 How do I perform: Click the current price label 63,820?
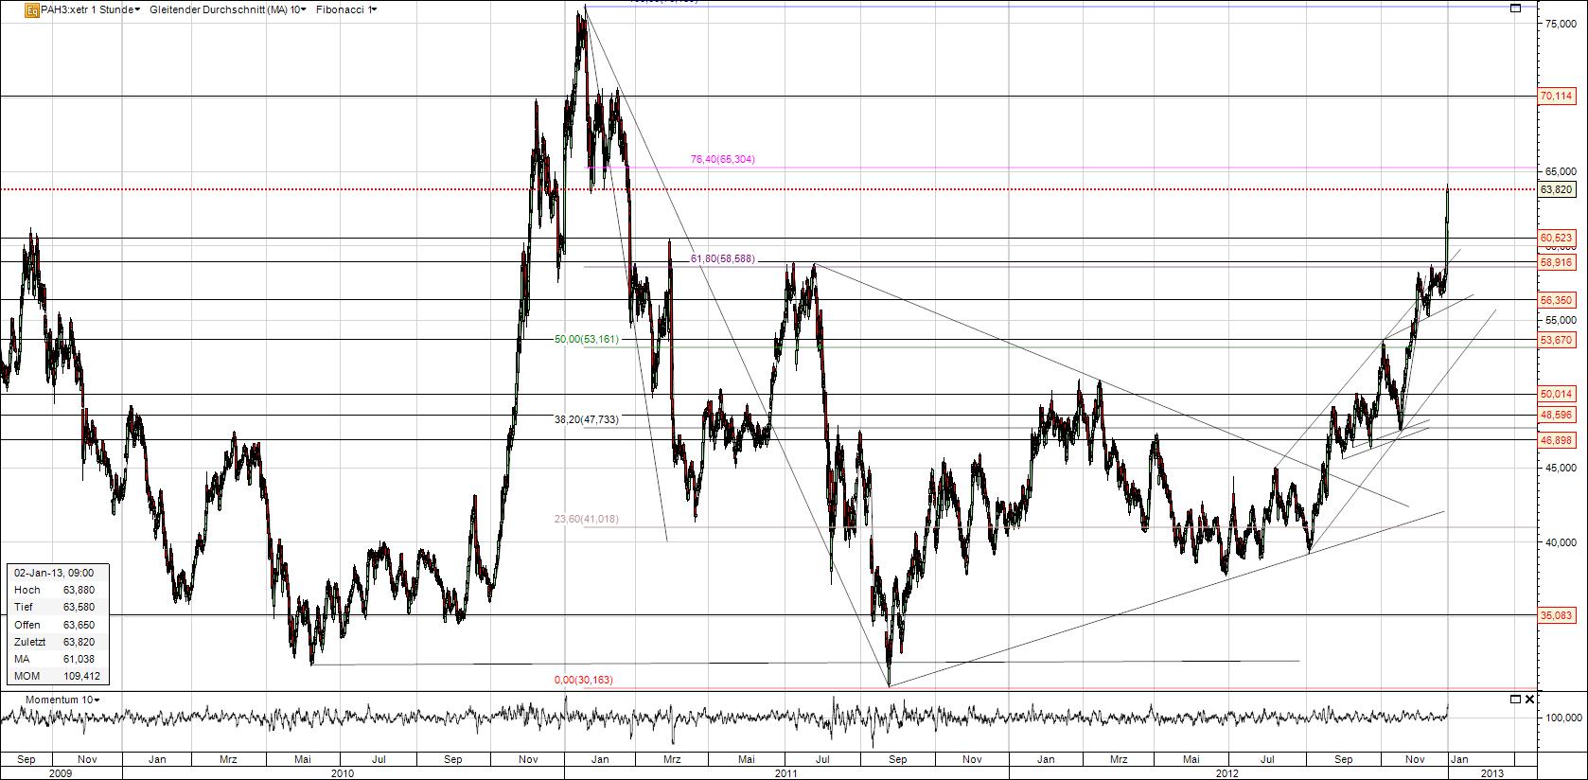click(x=1557, y=190)
